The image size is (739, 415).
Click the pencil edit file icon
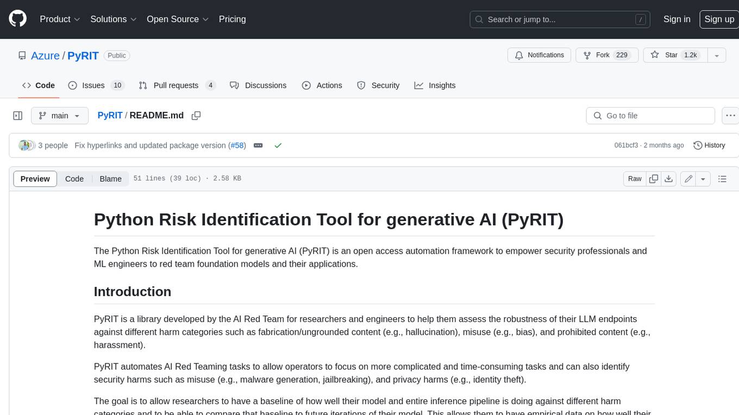tap(688, 179)
